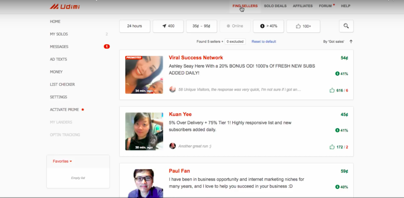Screen dimensions: 404x198
Task: Open the Help menu
Action: coord(346,6)
